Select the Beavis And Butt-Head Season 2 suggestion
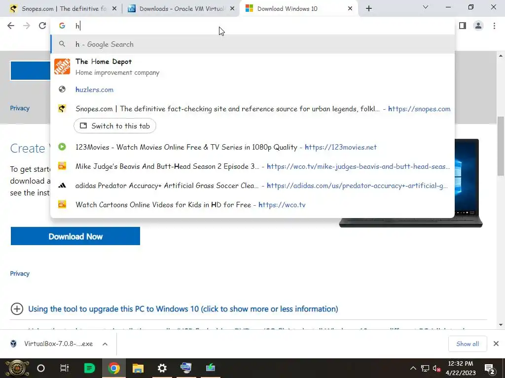 (252, 166)
